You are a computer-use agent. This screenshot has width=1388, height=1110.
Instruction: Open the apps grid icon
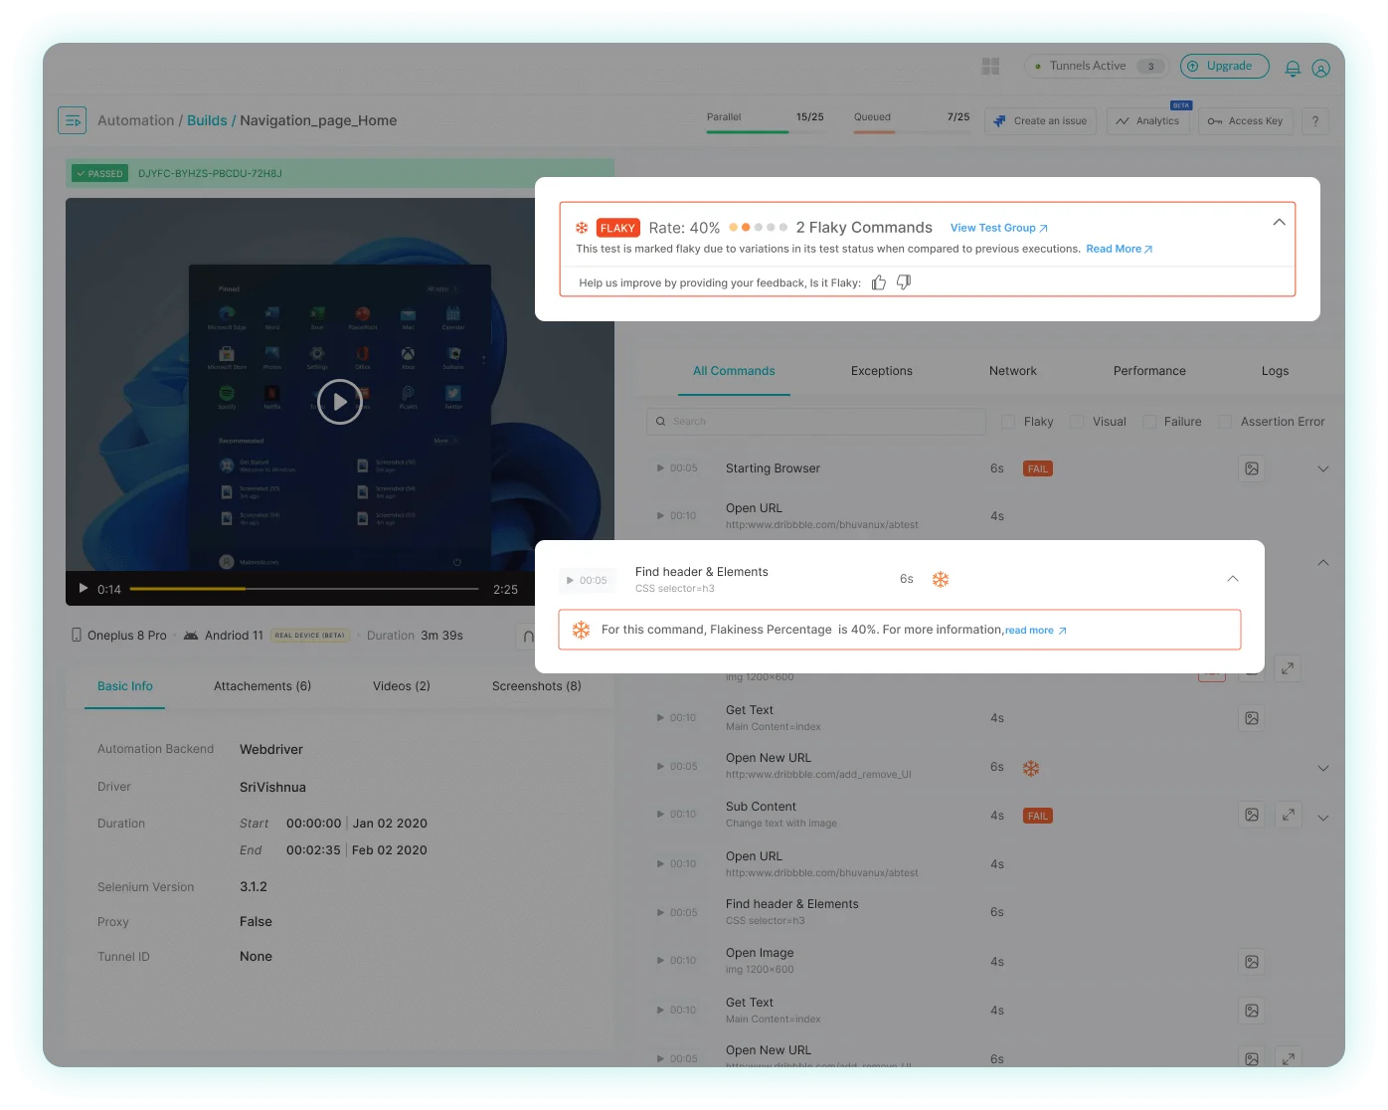(x=990, y=67)
